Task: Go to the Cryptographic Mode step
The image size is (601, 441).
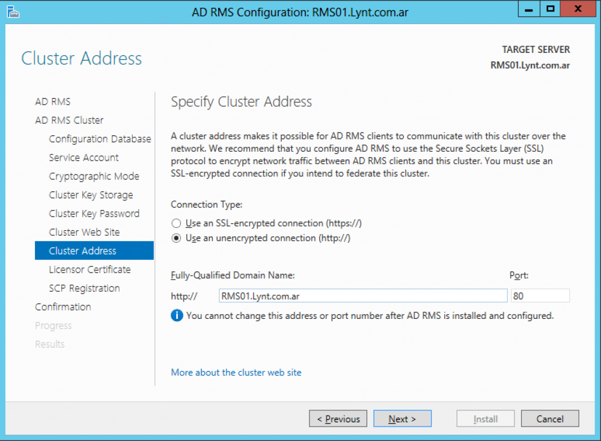Action: tap(94, 176)
